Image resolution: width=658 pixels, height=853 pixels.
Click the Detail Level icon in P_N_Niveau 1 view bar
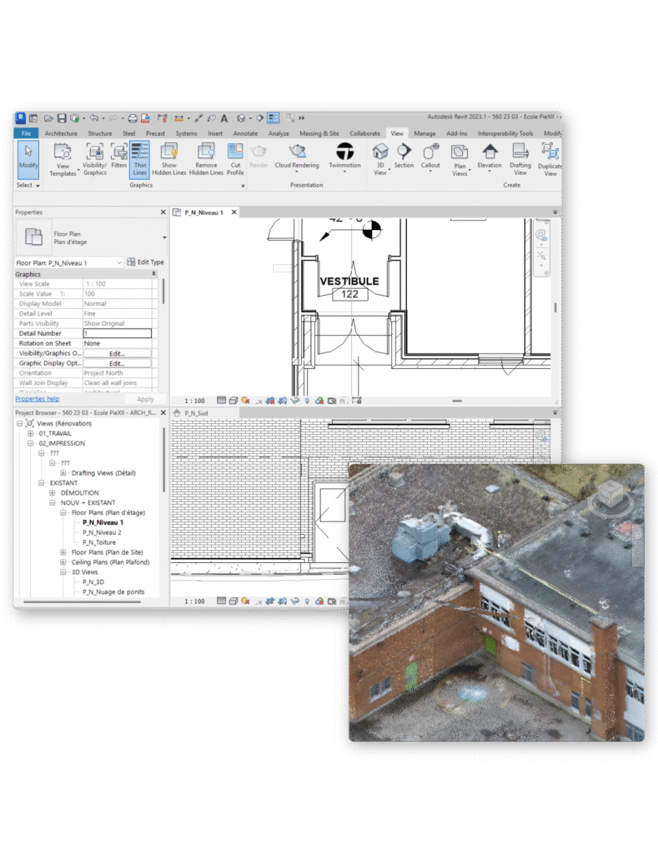coord(221,401)
